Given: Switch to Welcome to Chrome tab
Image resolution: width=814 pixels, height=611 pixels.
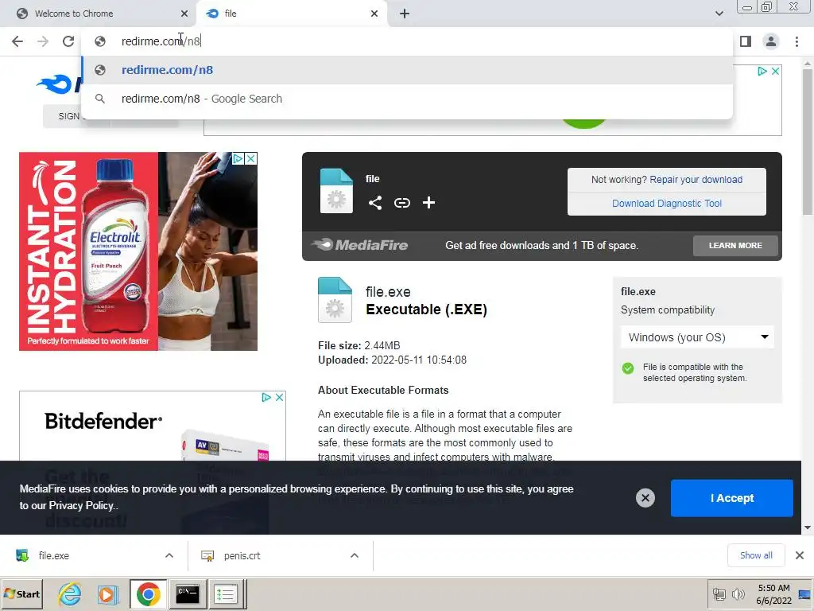Looking at the screenshot, I should (x=99, y=14).
